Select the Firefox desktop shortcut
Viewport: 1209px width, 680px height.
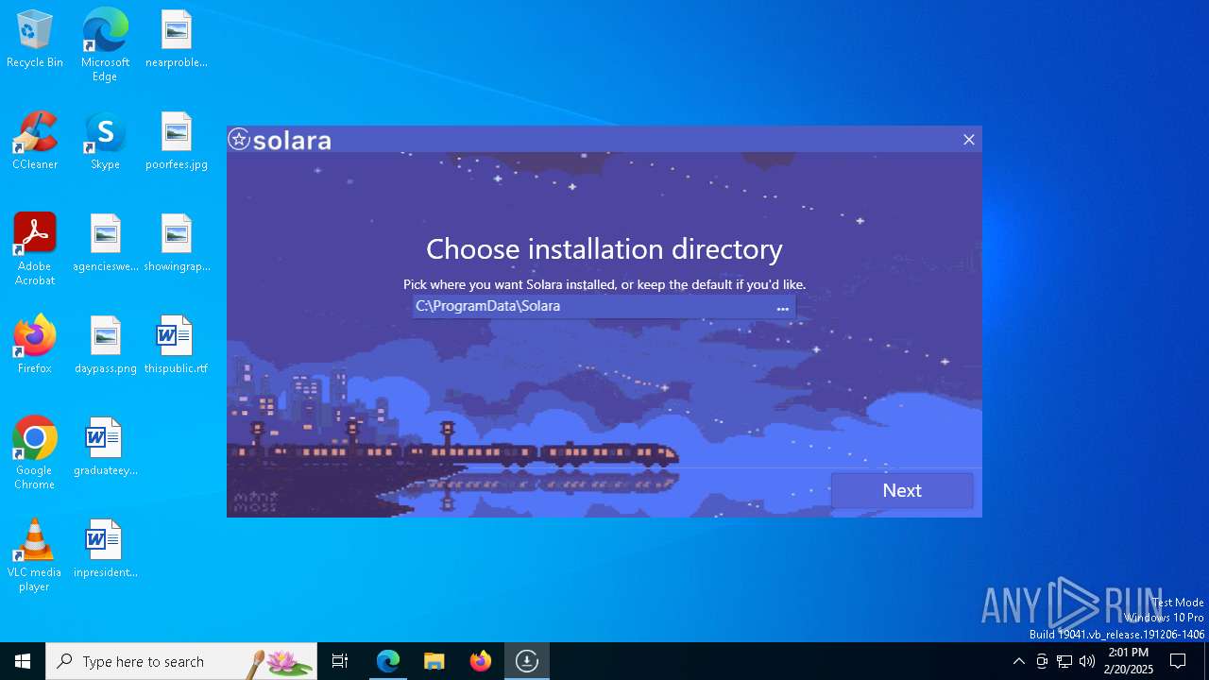pyautogui.click(x=35, y=346)
